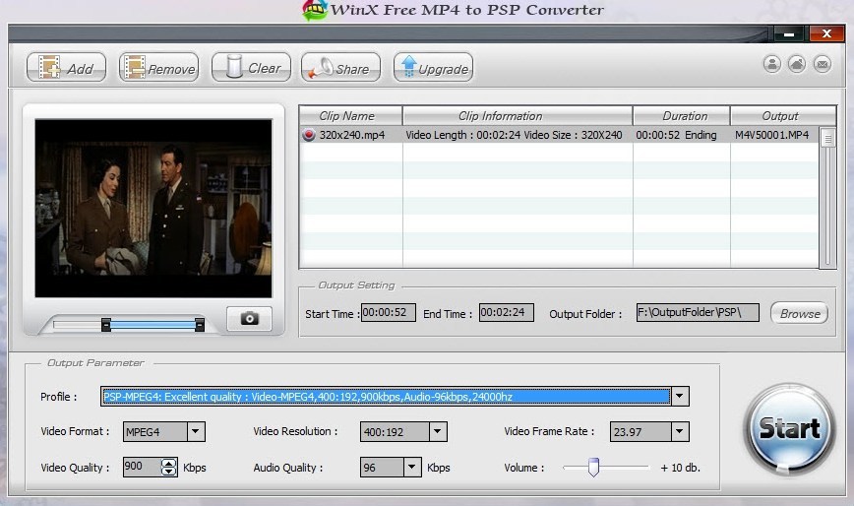This screenshot has width=854, height=506.
Task: Click the Upgrade button
Action: point(433,68)
